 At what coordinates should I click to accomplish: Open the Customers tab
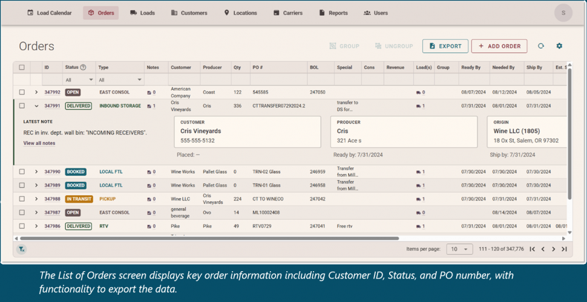coord(189,13)
